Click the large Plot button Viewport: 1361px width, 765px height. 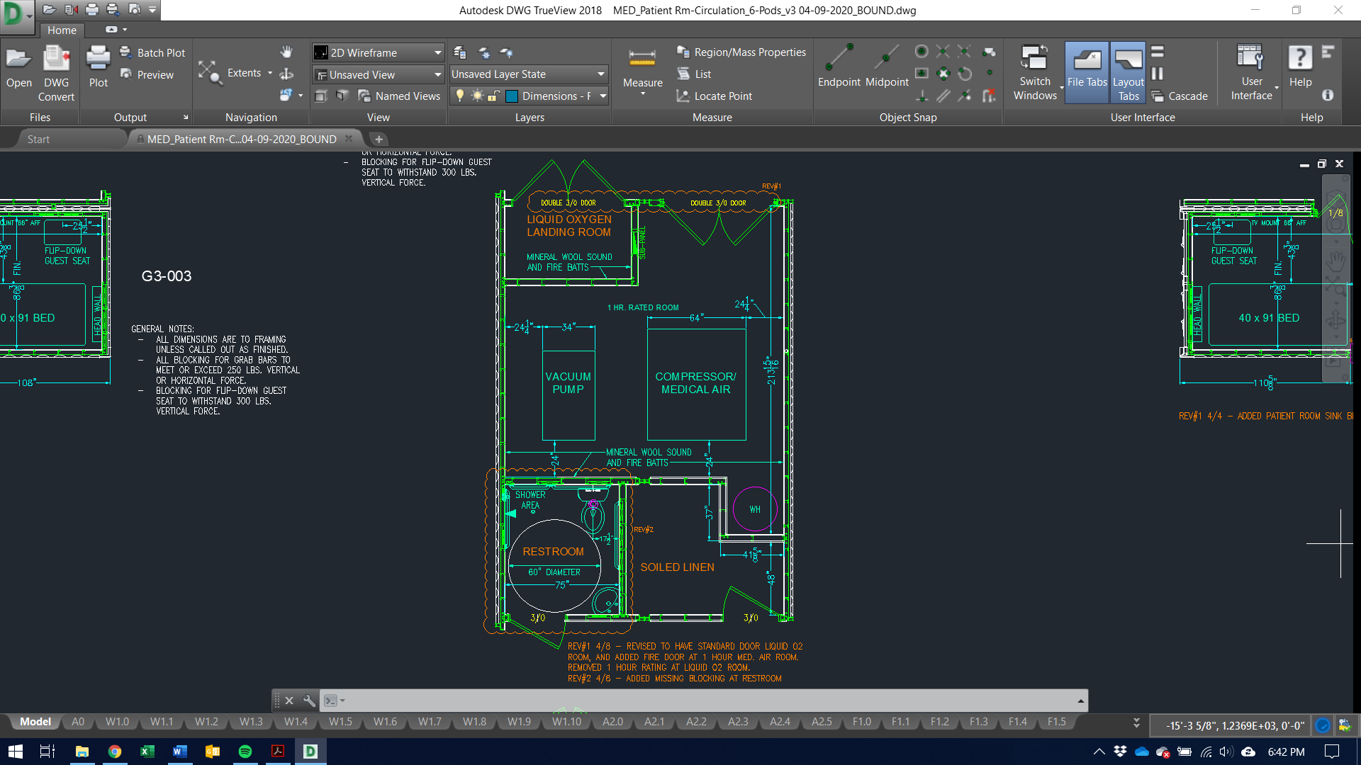coord(99,68)
